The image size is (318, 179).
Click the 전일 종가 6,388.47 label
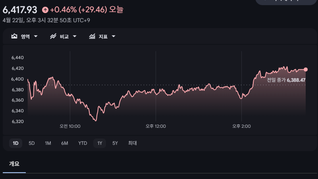(286, 80)
